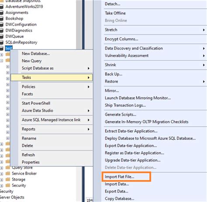Open the Shrink submenu
Viewport: 207px width, 202px height.
[x=151, y=65]
